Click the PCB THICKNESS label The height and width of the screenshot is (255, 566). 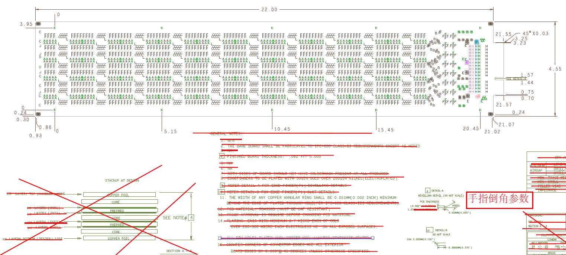click(x=429, y=202)
